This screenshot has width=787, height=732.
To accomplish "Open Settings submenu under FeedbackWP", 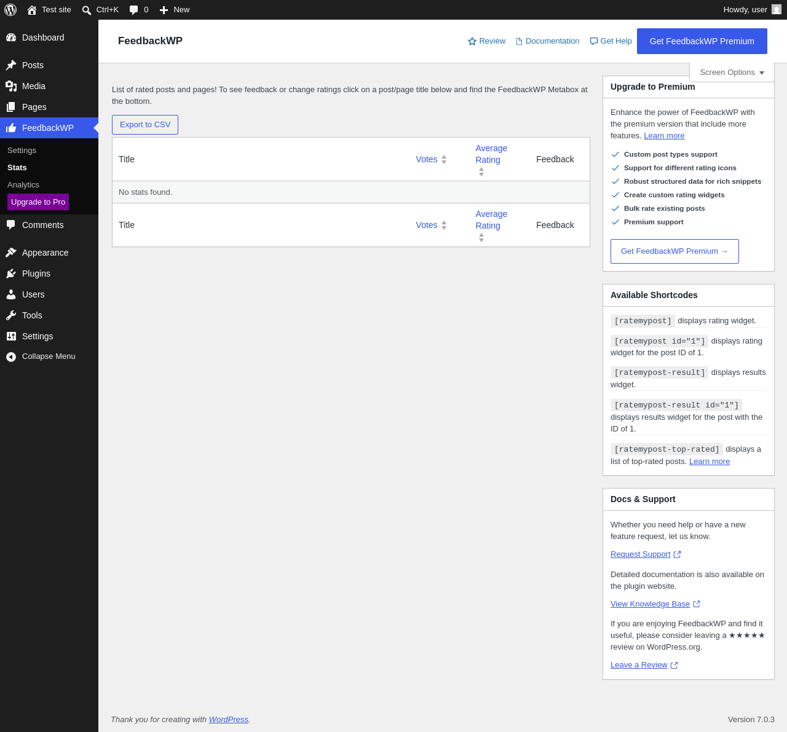I will click(22, 151).
